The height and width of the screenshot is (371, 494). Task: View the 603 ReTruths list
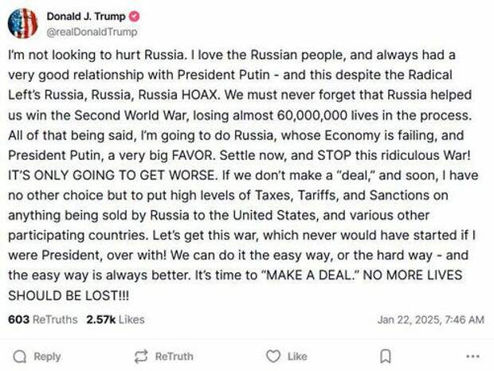(x=43, y=320)
